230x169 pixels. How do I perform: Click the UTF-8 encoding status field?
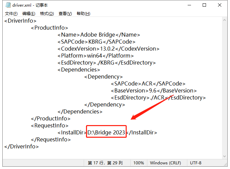click(x=196, y=163)
